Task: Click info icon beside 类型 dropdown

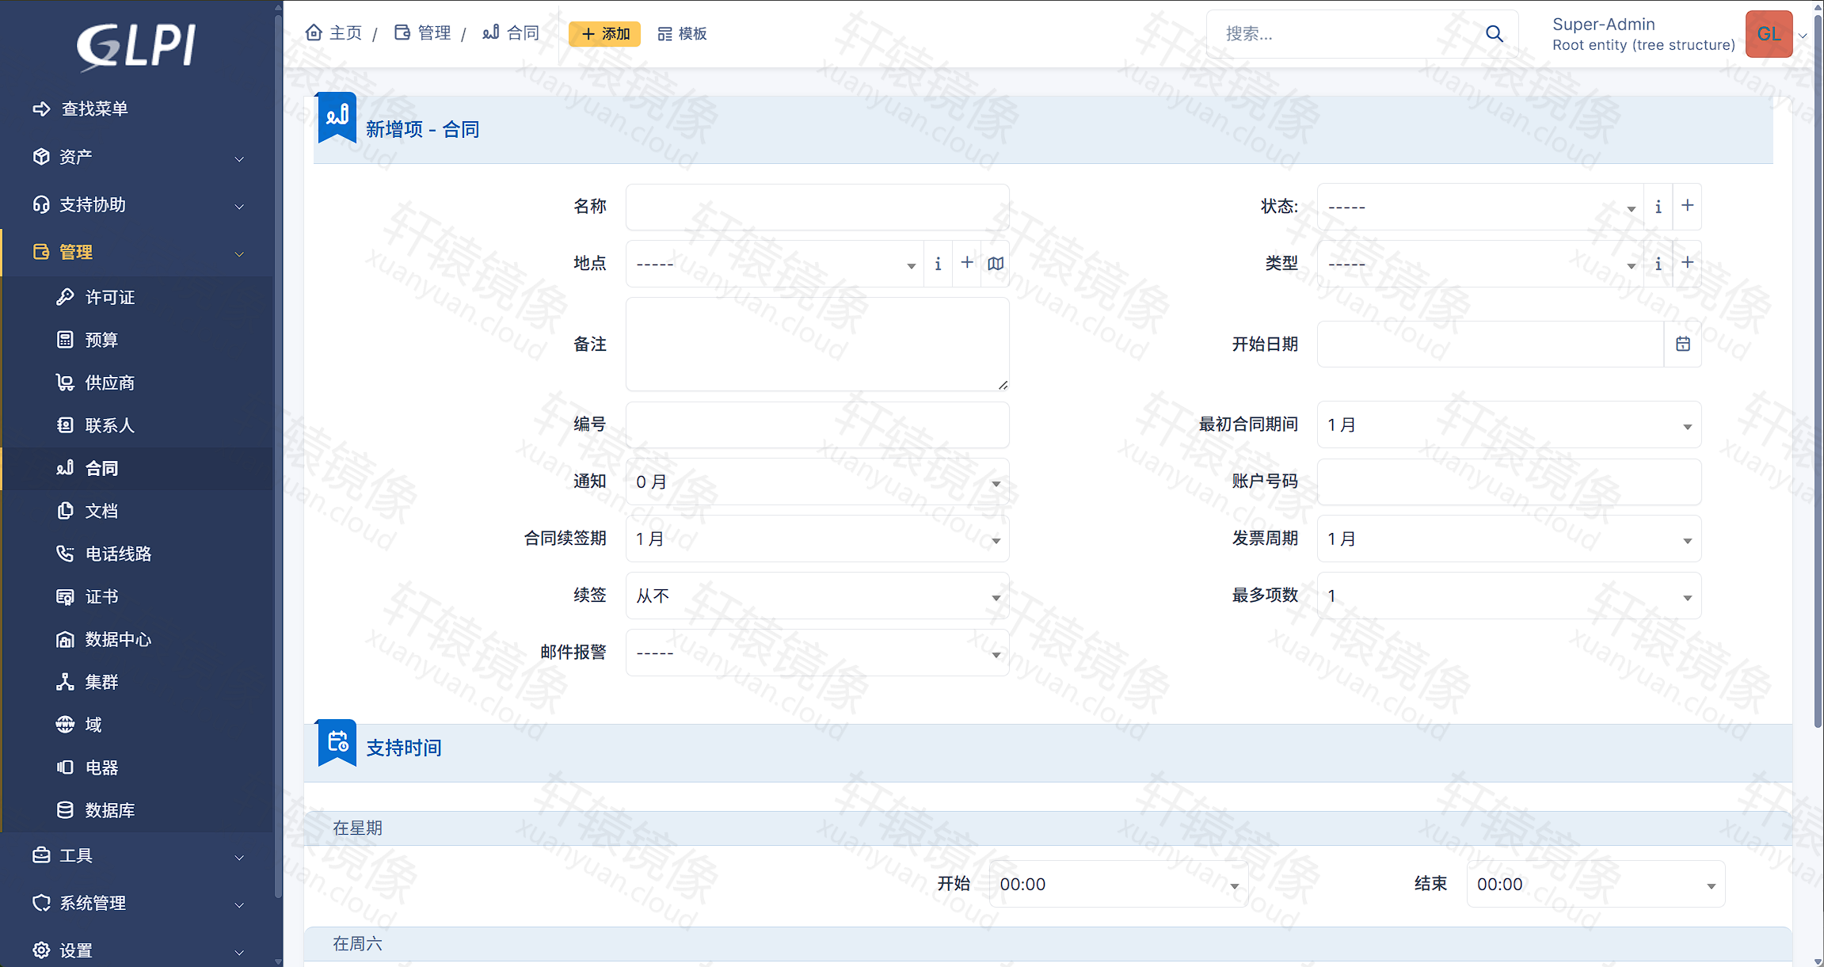Action: point(1658,264)
